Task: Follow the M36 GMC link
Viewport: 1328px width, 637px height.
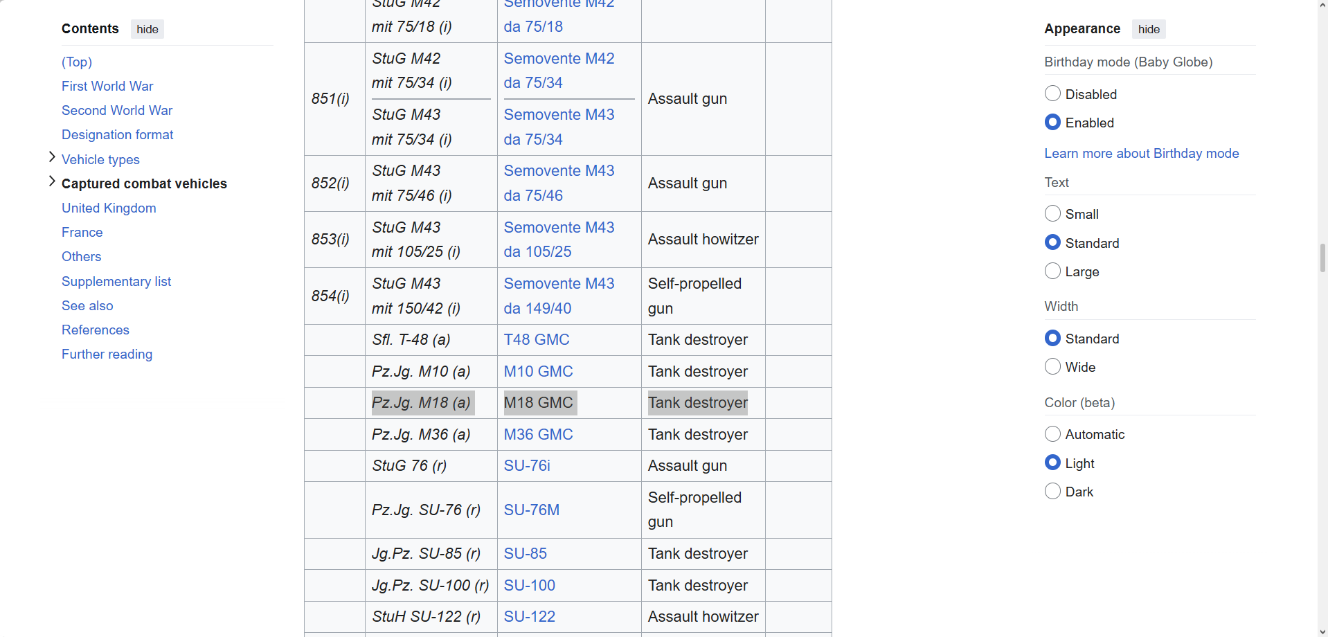Action: [x=538, y=434]
